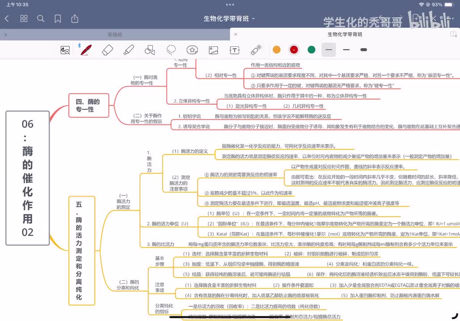
Task: Tap the ② 底物减少的量不超过5% text
Action: [231, 193]
